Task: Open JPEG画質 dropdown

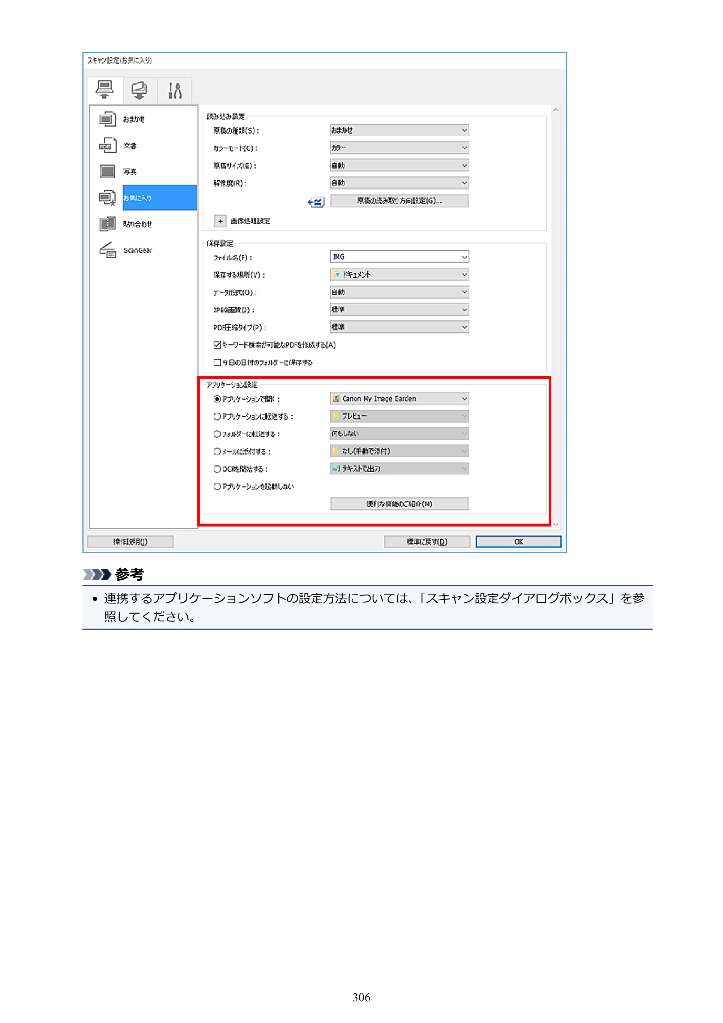Action: (x=399, y=309)
